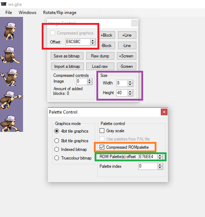Open Import a bitmap dialog
205x217 pixels.
(x=67, y=66)
